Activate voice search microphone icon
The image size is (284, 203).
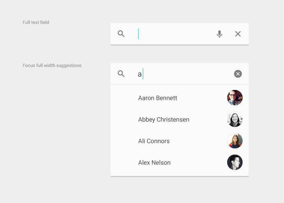tap(220, 34)
